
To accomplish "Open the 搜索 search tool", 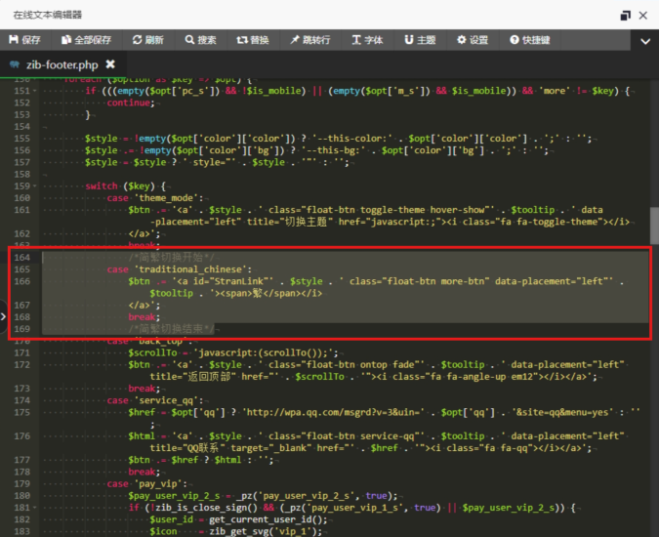I will pyautogui.click(x=200, y=40).
